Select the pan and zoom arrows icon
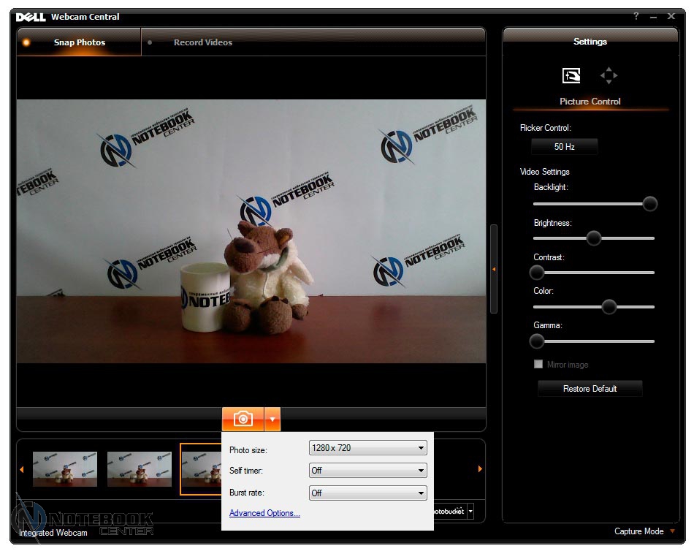The height and width of the screenshot is (554, 694). [609, 75]
